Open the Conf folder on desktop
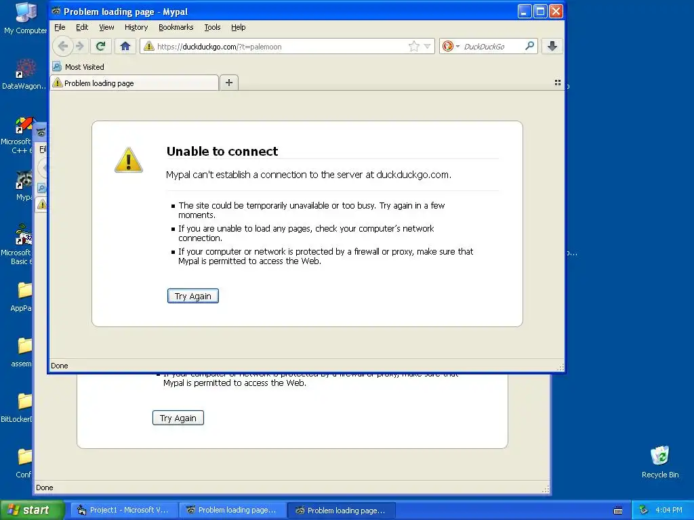 [23, 463]
